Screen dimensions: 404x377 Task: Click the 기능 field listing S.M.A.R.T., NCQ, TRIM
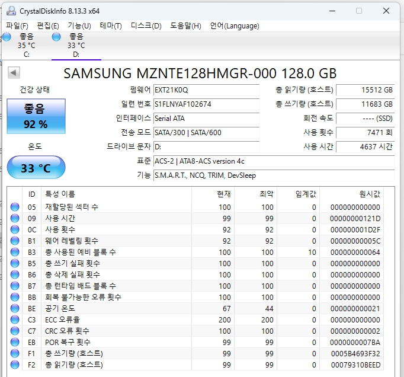coord(274,175)
